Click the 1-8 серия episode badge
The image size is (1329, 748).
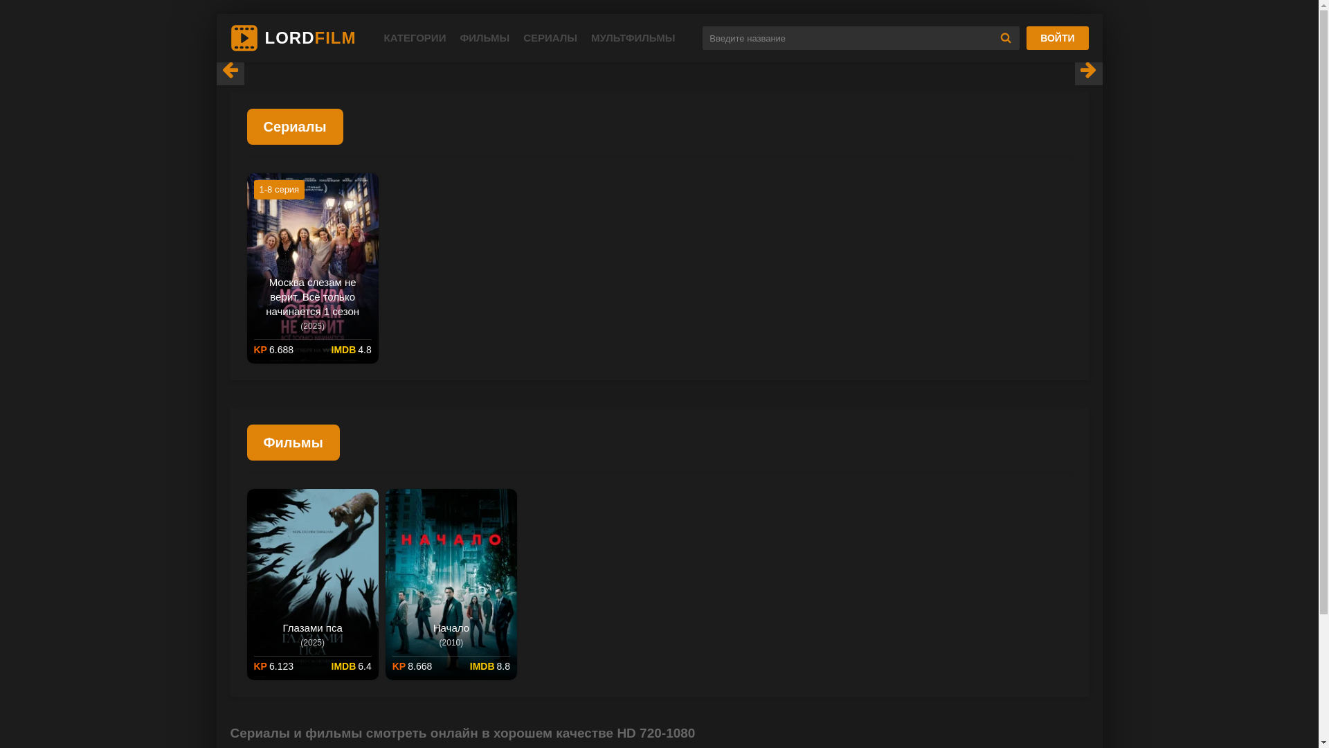(x=279, y=190)
